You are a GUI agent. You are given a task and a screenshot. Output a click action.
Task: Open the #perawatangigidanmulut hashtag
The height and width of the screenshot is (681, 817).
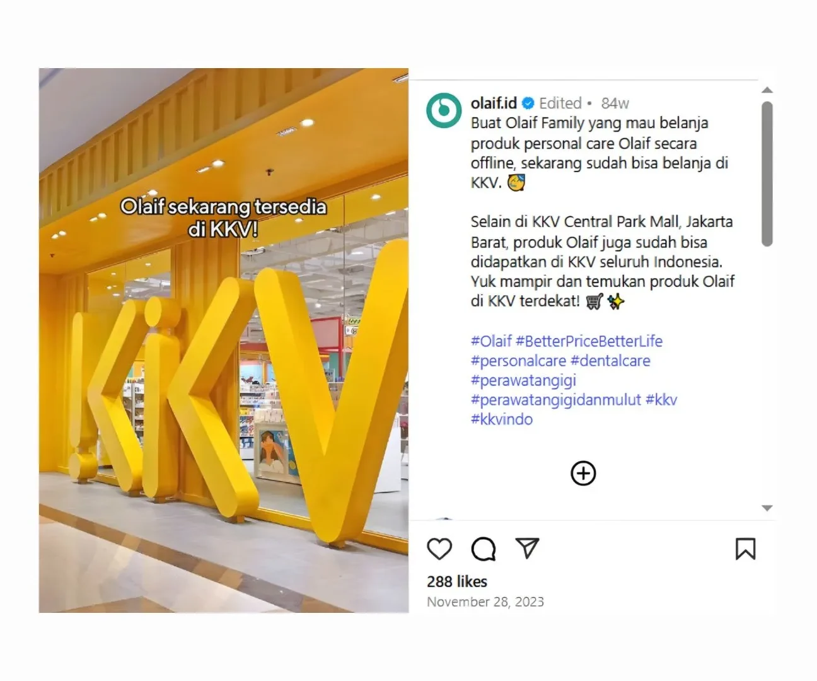556,400
